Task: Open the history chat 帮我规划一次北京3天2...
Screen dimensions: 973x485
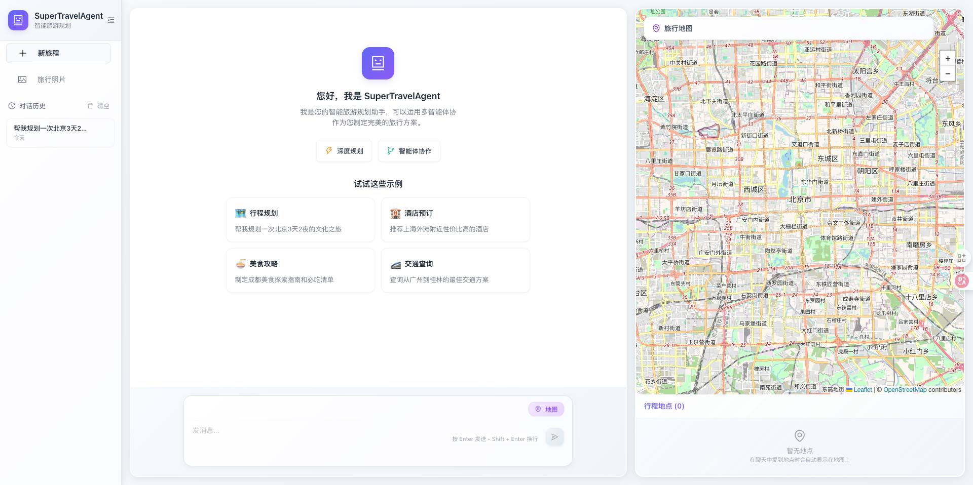Action: (60, 133)
